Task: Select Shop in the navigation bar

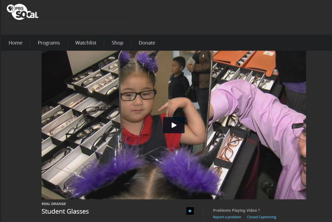Action: 117,43
